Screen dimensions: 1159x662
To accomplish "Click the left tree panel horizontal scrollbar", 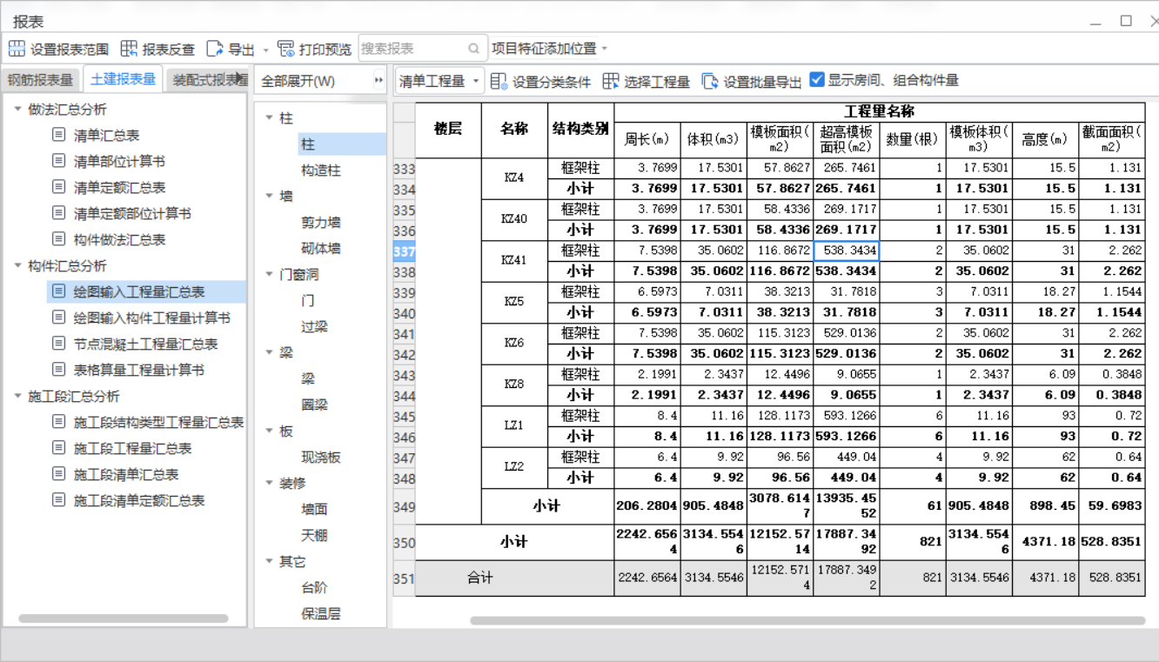I will tap(124, 619).
